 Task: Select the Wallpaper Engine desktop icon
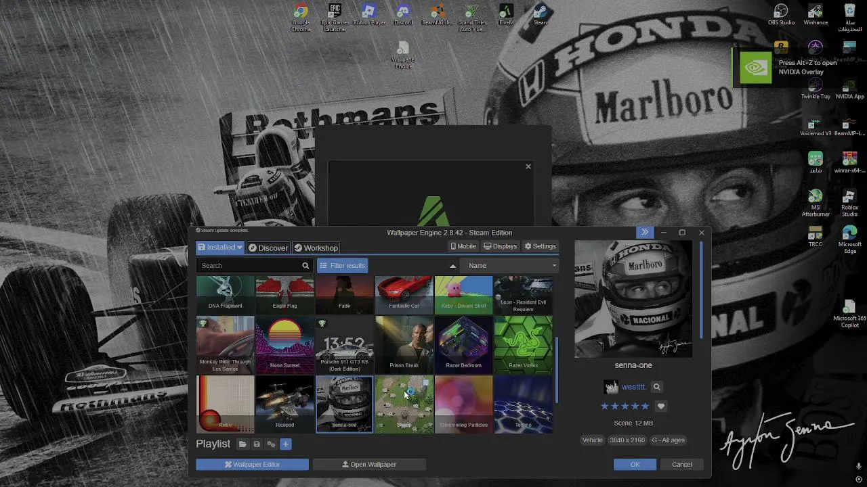tap(403, 55)
